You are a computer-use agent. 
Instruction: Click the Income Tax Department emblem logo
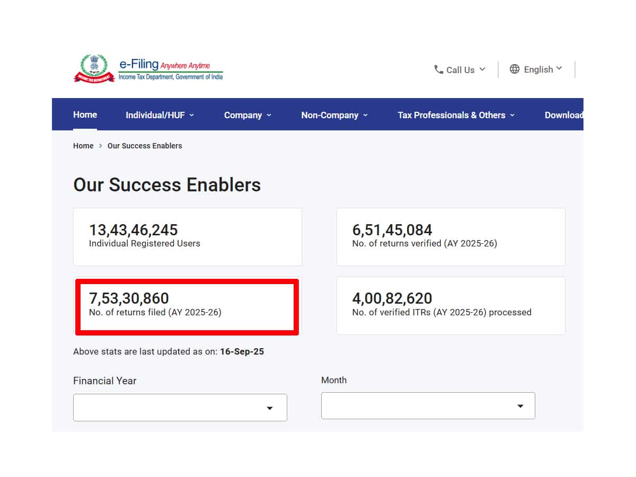pos(94,68)
